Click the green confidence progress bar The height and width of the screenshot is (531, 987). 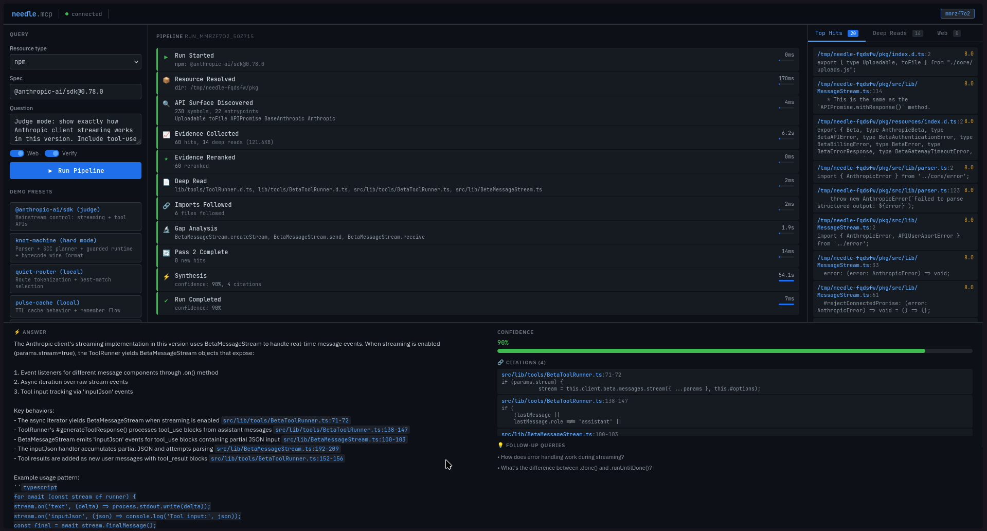point(711,351)
